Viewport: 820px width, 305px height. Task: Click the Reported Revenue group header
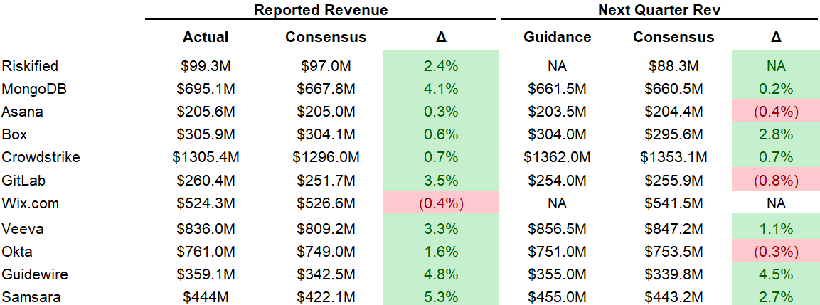pos(321,10)
